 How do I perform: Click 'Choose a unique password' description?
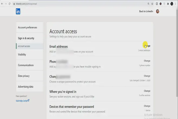coord(73,82)
